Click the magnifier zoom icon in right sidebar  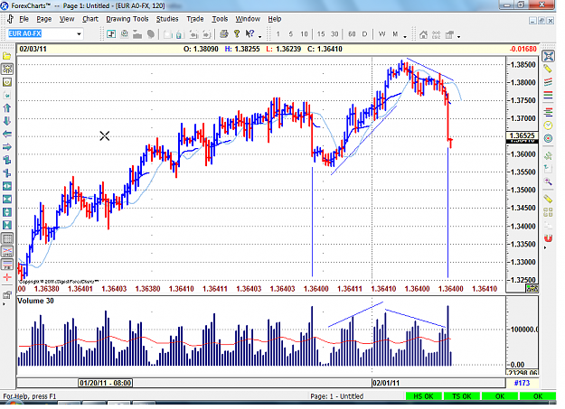[548, 181]
